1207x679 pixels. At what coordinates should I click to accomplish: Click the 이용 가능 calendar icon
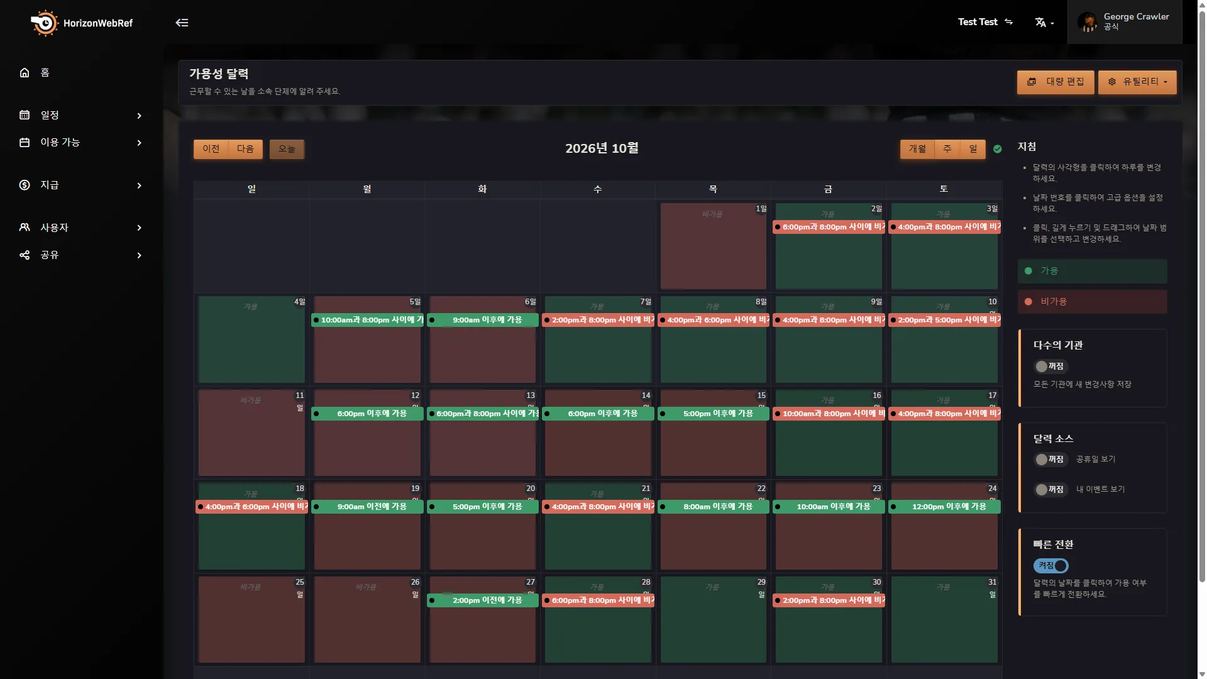(25, 143)
